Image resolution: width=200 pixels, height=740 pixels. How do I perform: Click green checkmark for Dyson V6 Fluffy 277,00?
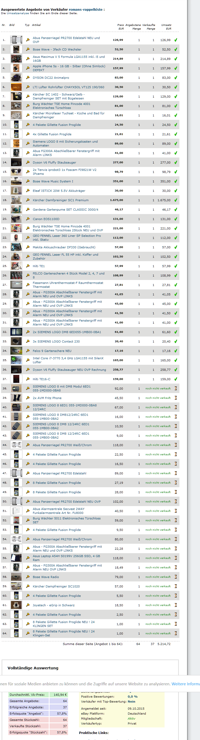tap(176, 162)
